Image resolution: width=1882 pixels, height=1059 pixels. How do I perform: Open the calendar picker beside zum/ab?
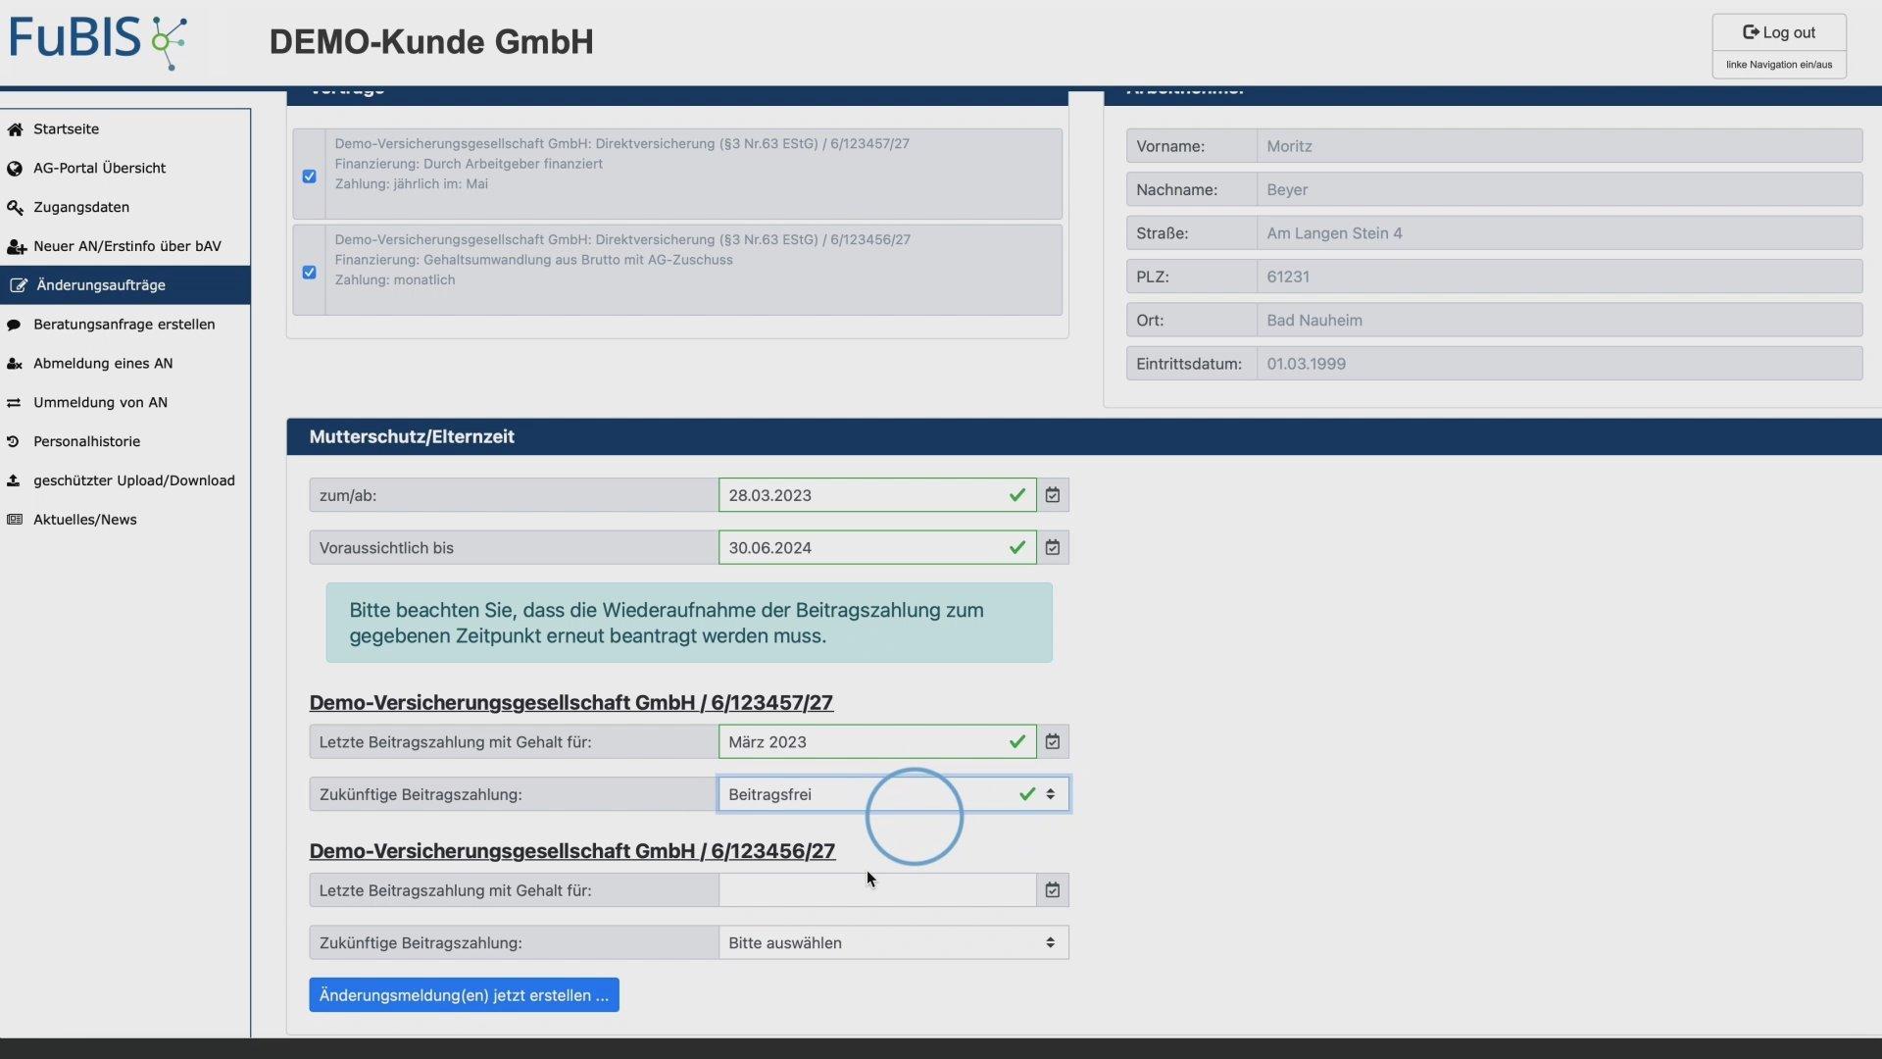click(1052, 495)
